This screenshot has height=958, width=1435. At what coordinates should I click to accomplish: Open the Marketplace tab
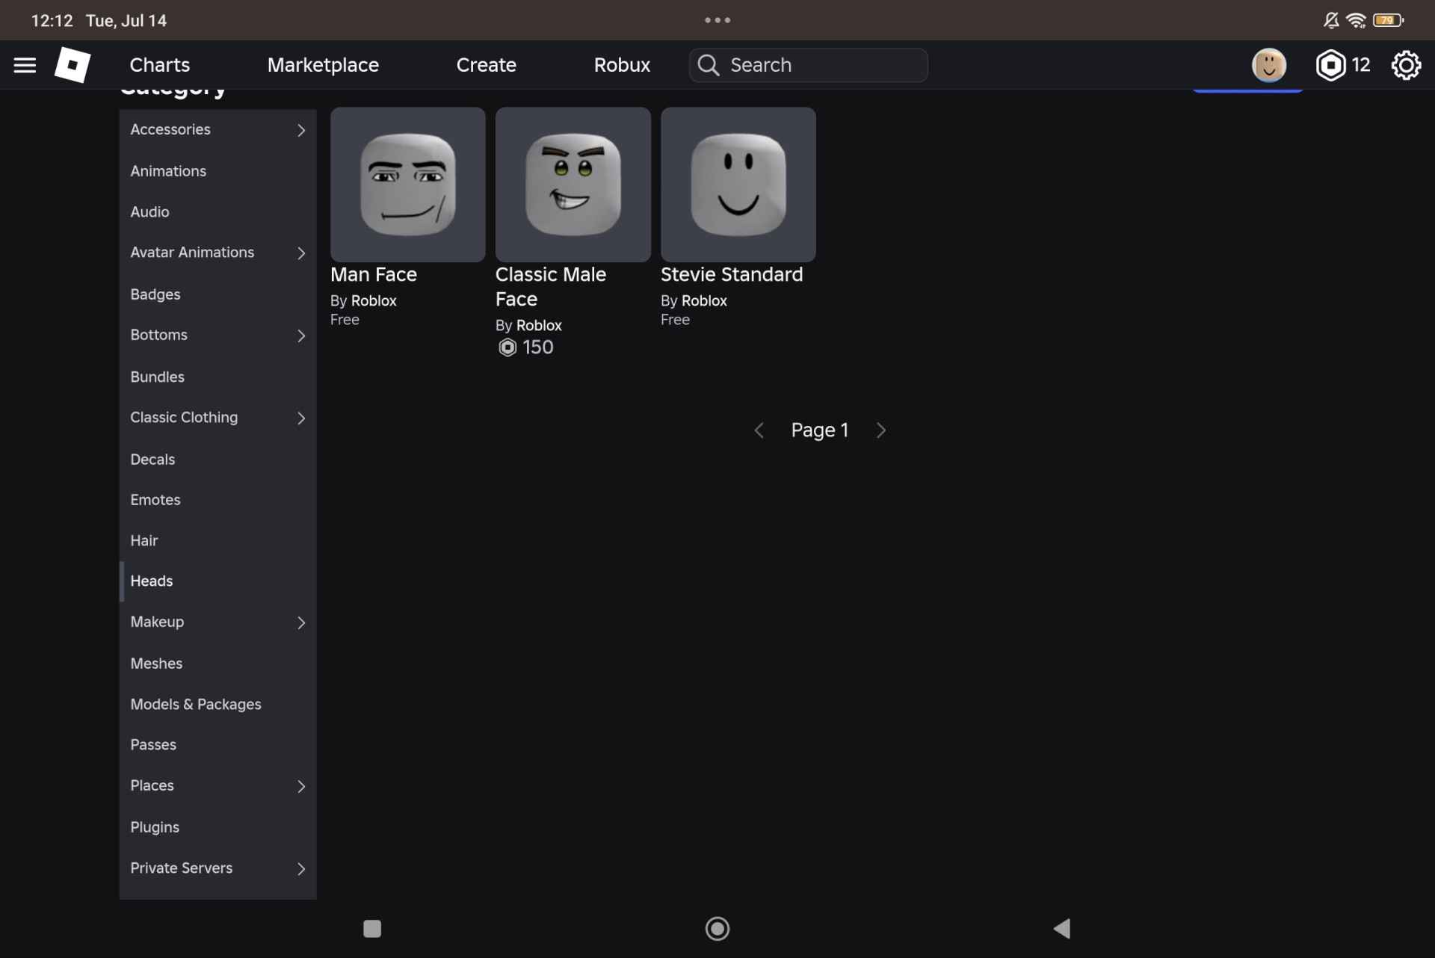(x=323, y=65)
